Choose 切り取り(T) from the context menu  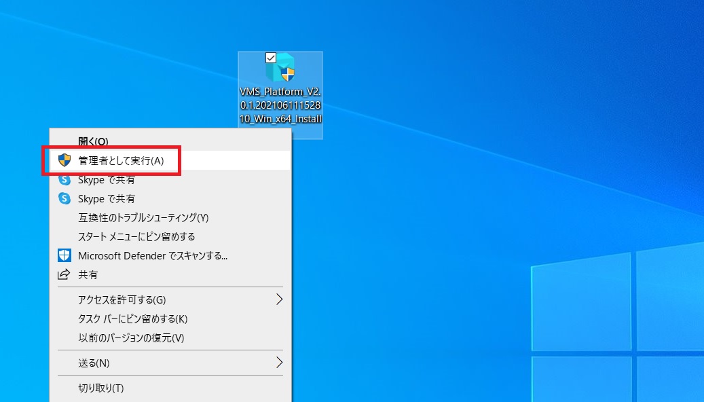[170, 388]
